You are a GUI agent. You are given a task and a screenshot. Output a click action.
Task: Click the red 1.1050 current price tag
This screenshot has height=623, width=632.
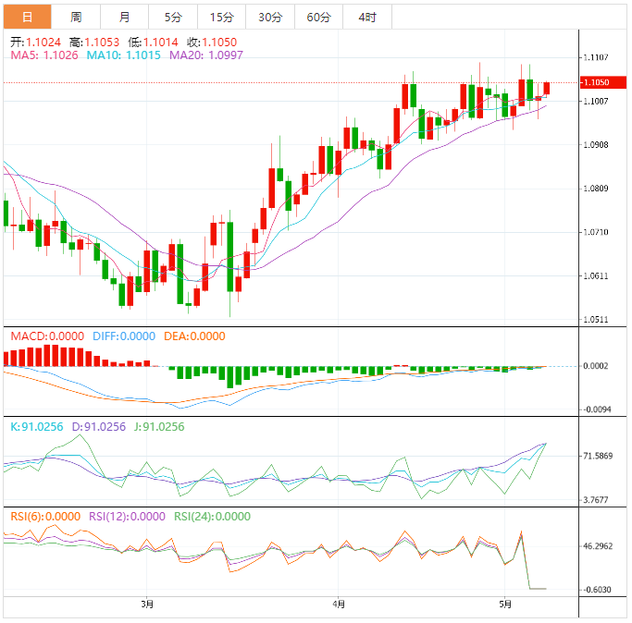[603, 82]
